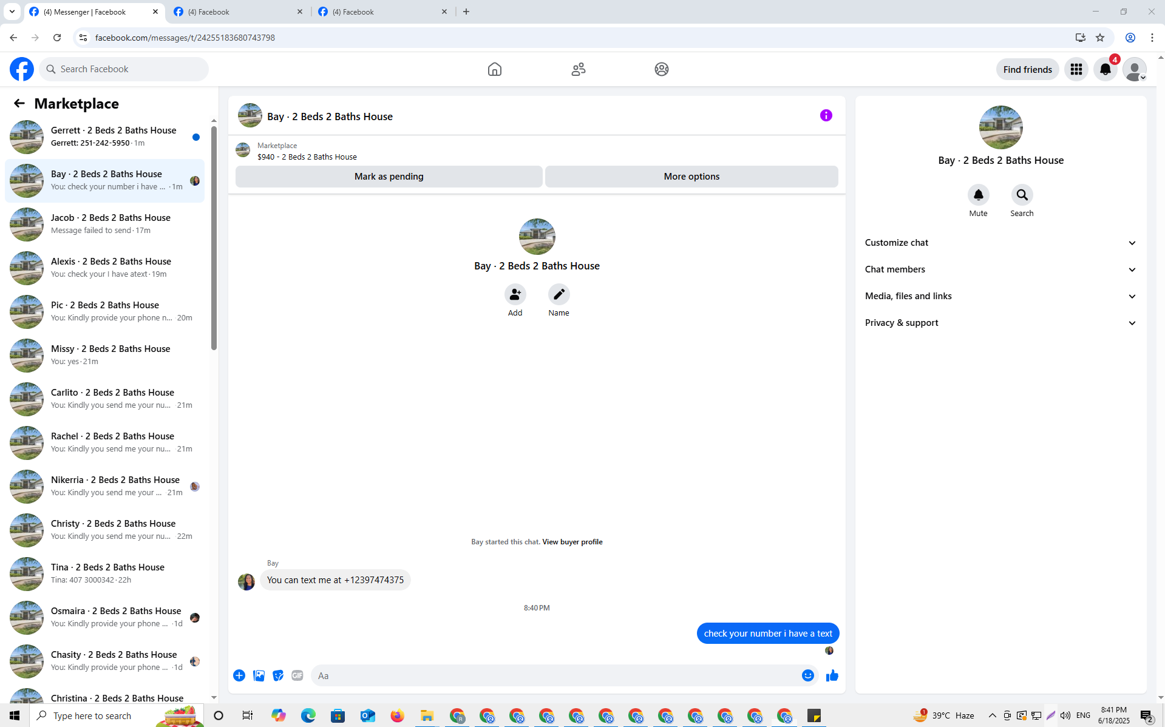
Task: Expand Chat members section
Action: pos(1000,269)
